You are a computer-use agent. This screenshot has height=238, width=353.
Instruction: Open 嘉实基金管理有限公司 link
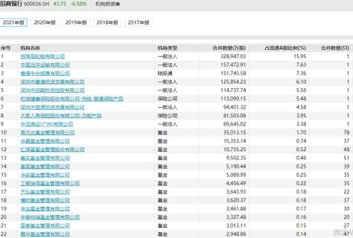45,158
